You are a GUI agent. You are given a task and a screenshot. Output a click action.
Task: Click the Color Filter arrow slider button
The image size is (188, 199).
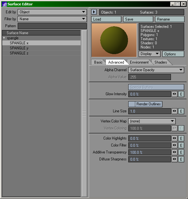(174, 145)
